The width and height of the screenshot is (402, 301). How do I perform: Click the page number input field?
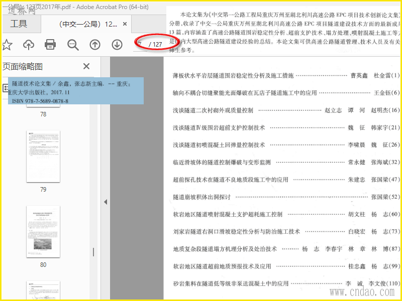tap(140, 45)
